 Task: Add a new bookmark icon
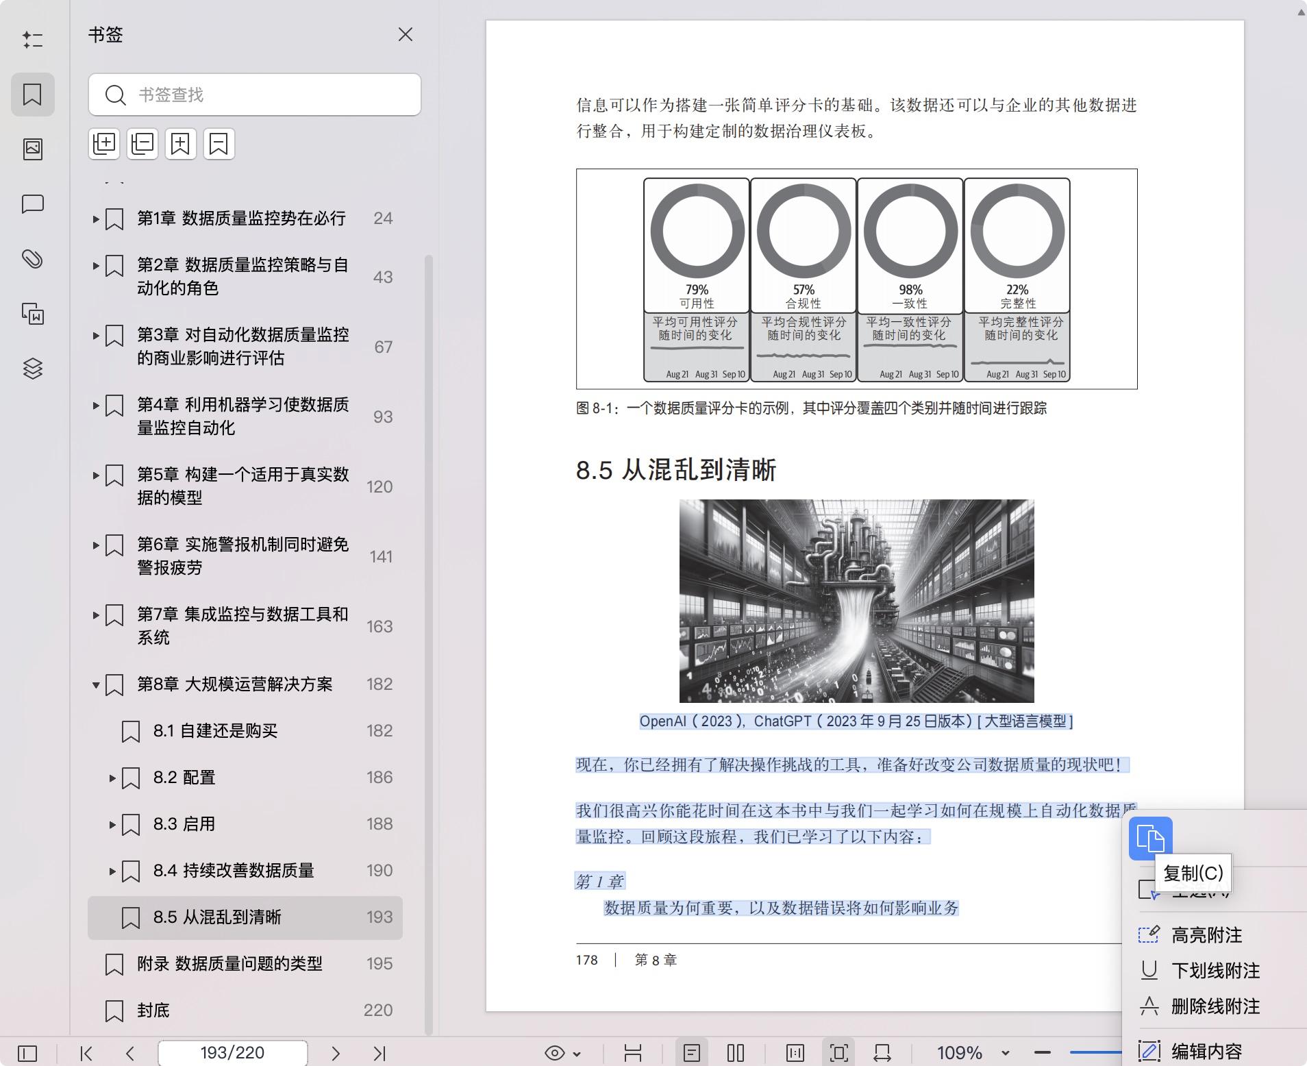pos(180,144)
